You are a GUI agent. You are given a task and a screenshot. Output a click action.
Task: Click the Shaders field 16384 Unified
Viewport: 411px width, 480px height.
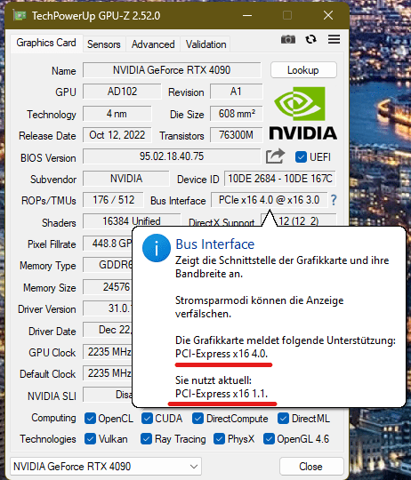pos(132,221)
